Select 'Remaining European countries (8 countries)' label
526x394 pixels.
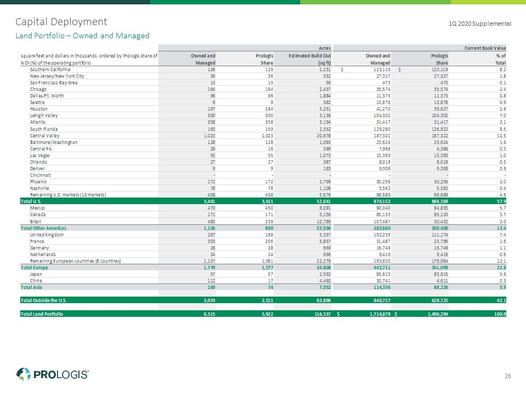click(x=76, y=261)
